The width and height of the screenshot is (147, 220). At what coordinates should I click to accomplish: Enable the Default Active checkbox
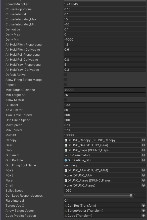pos(65,75)
